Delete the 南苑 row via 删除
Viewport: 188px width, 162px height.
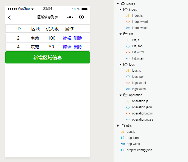pyautogui.click(x=78, y=38)
